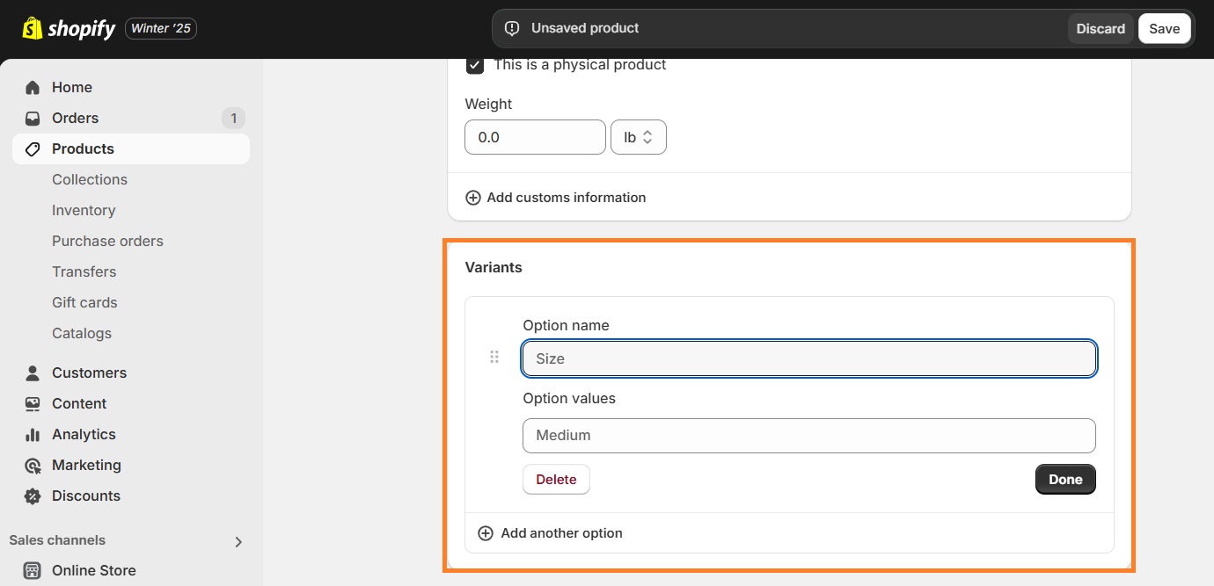Select the Customers icon
Image resolution: width=1214 pixels, height=586 pixels.
coord(32,373)
